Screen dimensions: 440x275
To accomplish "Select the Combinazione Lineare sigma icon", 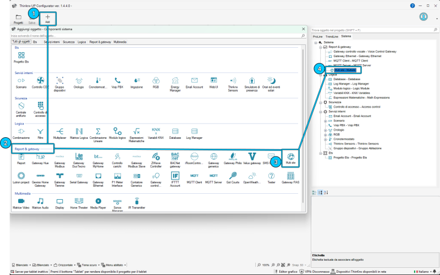I will (x=98, y=134).
